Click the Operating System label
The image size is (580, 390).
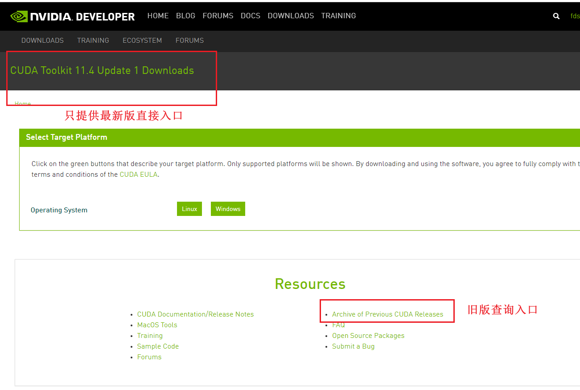coord(59,210)
